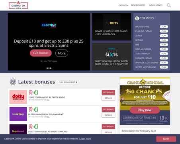The height and width of the screenshot is (144, 180).
Task: Open the 21Bets casino promo card
Action: [x=112, y=27]
